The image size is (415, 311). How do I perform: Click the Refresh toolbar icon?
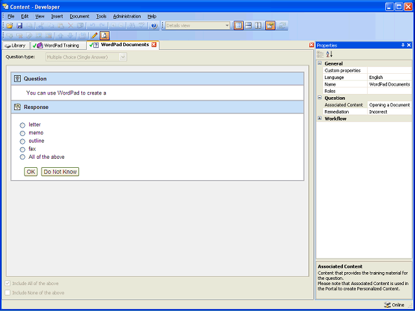[x=282, y=26]
